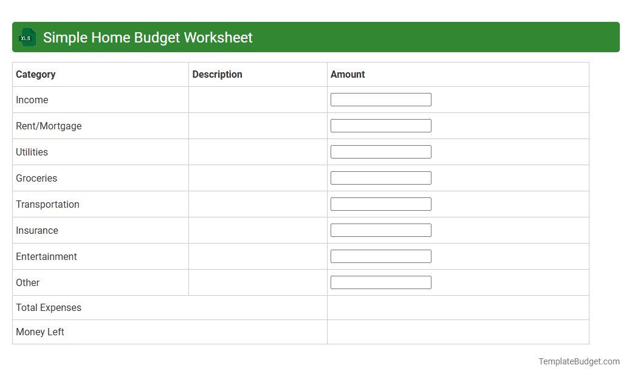Select the Utilities amount input
The width and height of the screenshot is (632, 379).
380,151
